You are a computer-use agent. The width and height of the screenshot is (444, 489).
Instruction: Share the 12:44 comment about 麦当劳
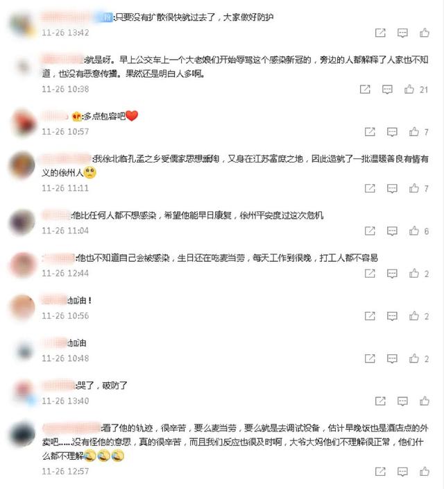tap(370, 274)
